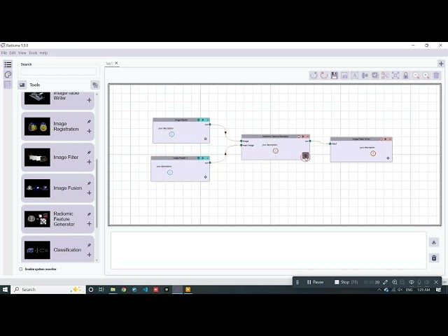Screen dimensions: 448x336
Task: Add Radiomic Feature Generator with plus
Action: [89, 224]
